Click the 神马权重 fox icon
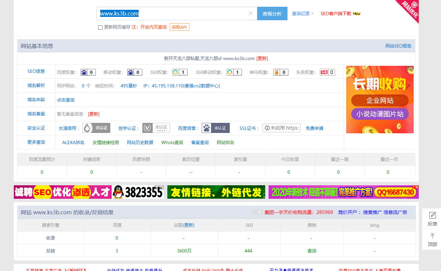Viewport: 441px width, 271px height. [277, 72]
